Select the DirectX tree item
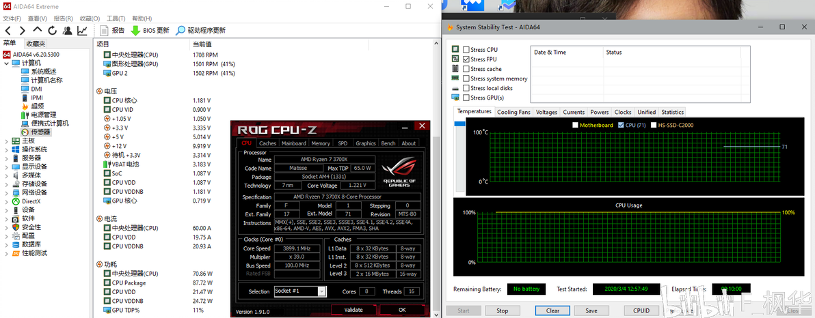 click(x=26, y=201)
